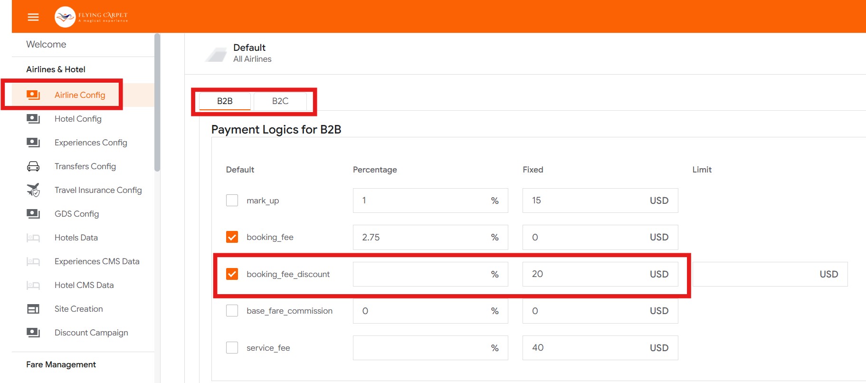This screenshot has height=383, width=866.
Task: Click the Transfers Config car icon
Action: (x=33, y=166)
